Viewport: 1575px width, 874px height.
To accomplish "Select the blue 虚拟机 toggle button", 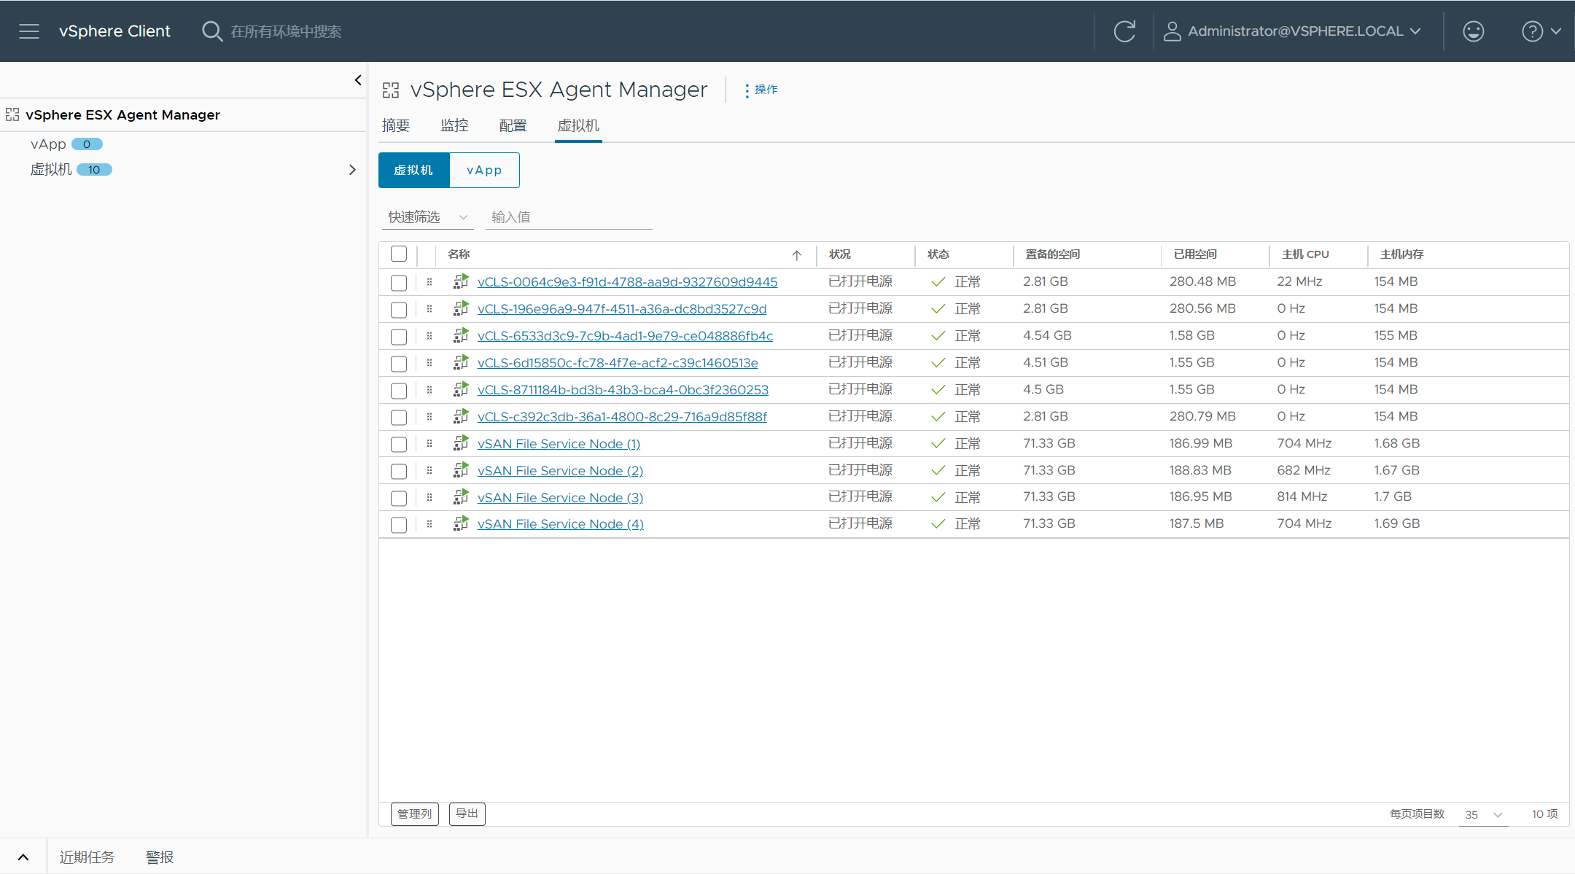I will coord(413,170).
